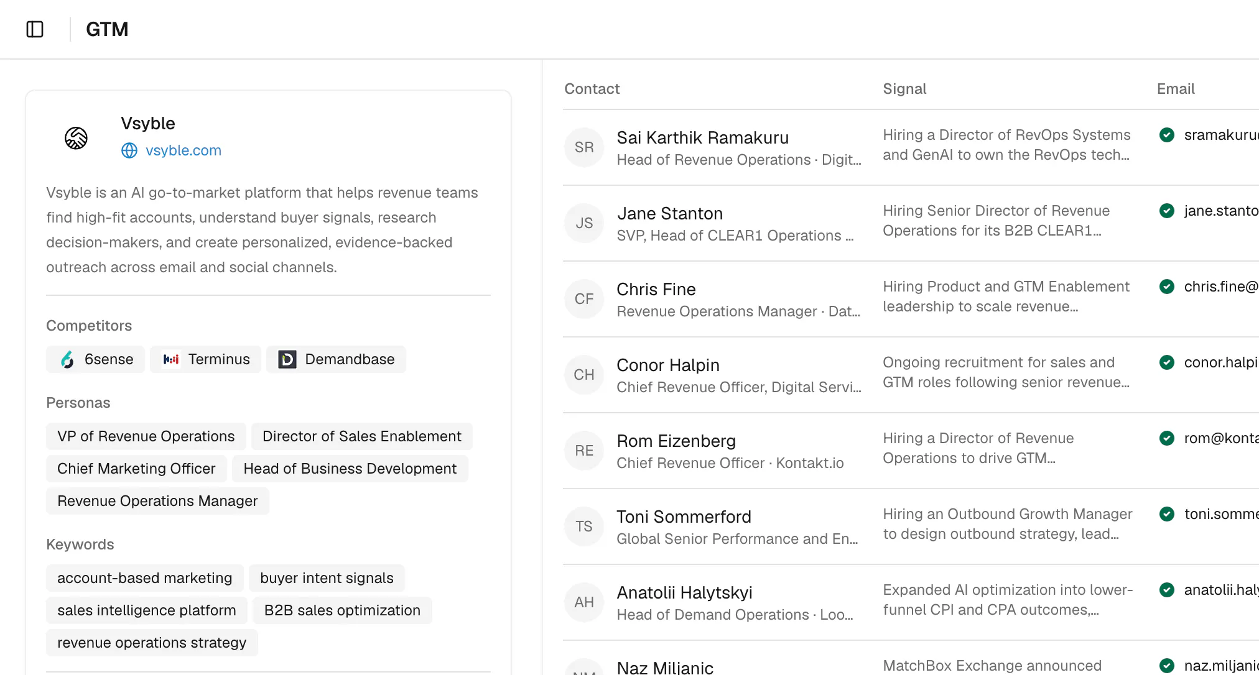The width and height of the screenshot is (1259, 675).
Task: Click the B2B sales optimization keyword
Action: (342, 610)
